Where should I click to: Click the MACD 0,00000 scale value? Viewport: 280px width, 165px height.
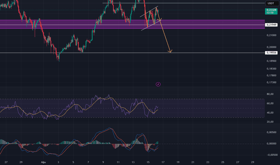[x=271, y=144]
